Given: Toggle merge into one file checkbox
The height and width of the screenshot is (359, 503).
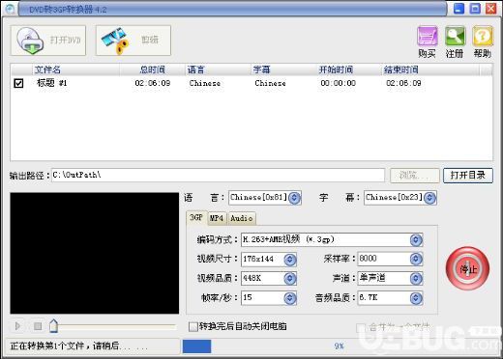Looking at the screenshot, I should [361, 328].
